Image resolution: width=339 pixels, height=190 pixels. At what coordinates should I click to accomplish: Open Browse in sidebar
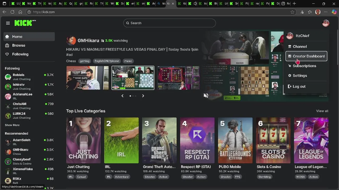coord(29,45)
